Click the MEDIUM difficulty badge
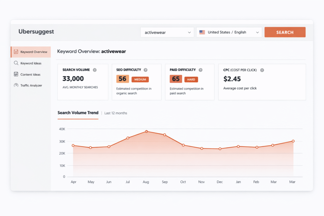 [140, 79]
